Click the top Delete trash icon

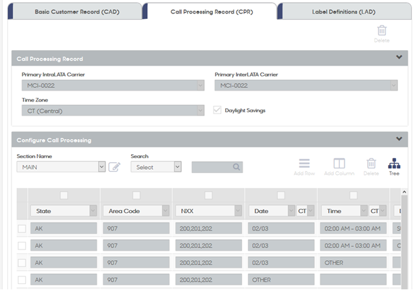coord(382,30)
